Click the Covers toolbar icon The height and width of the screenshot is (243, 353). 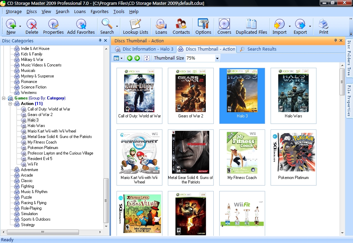tap(224, 27)
